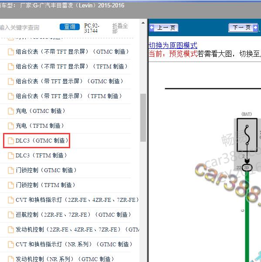Click document icon beside DLC3(TFTM 制造)

[11, 156]
